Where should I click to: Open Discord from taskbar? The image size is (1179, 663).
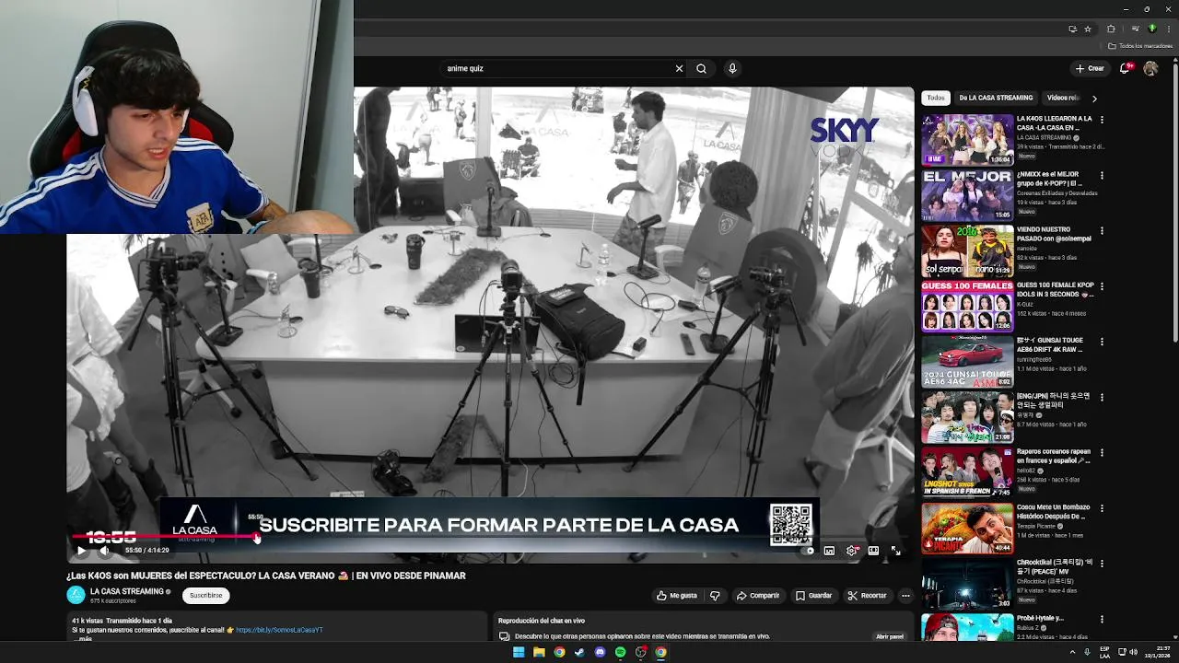[600, 652]
